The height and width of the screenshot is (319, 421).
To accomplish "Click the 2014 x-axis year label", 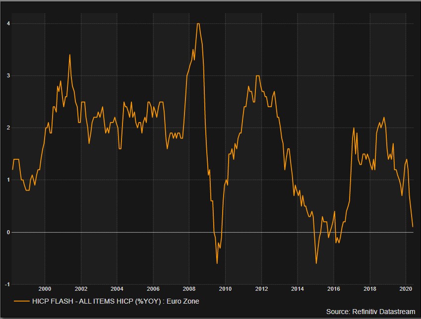I will coord(298,288).
